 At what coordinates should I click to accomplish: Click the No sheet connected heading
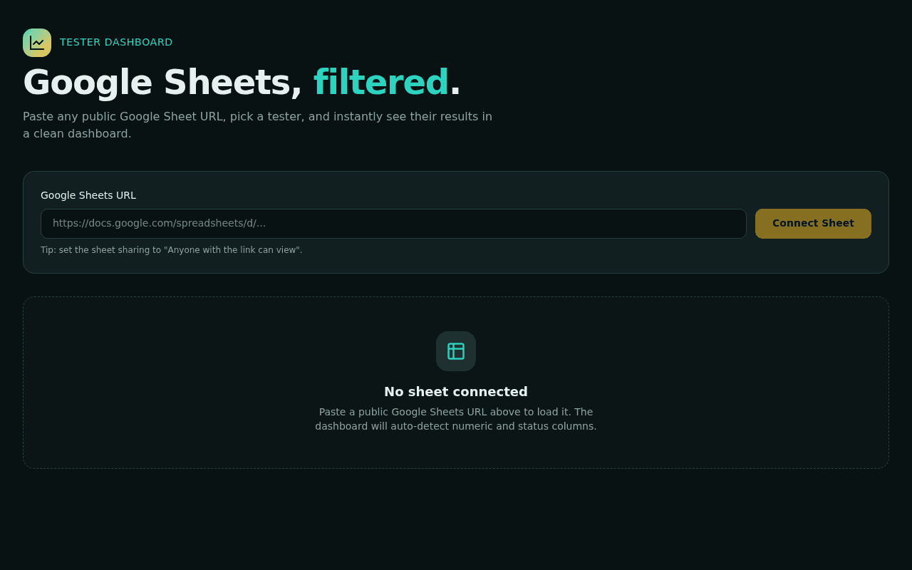[x=456, y=392]
